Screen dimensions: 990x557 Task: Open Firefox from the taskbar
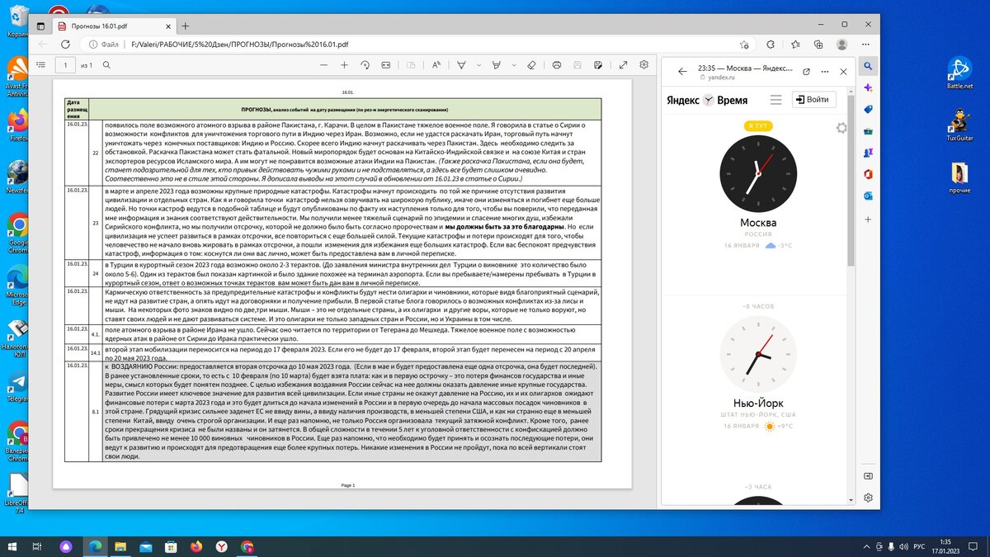pos(196,546)
